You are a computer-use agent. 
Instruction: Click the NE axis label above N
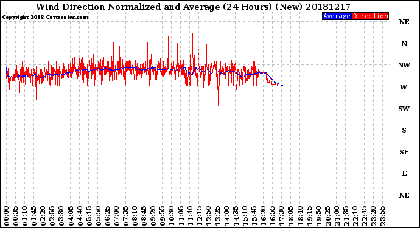[404, 22]
